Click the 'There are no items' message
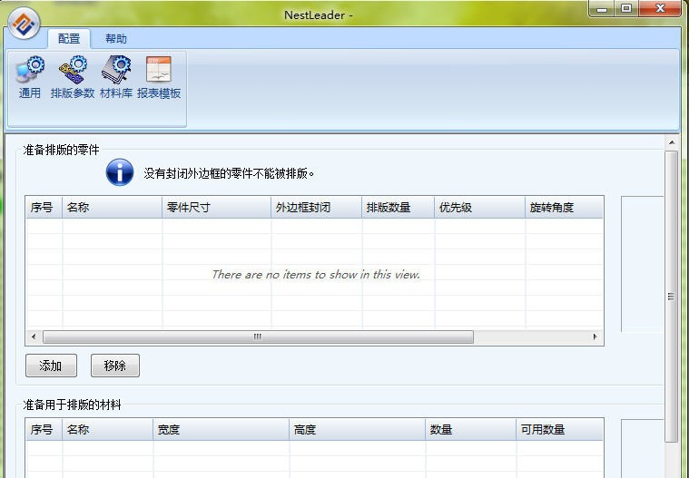The width and height of the screenshot is (689, 478). (316, 274)
